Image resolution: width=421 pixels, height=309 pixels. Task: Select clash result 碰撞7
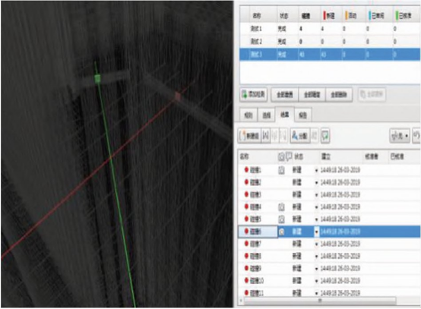click(x=329, y=244)
